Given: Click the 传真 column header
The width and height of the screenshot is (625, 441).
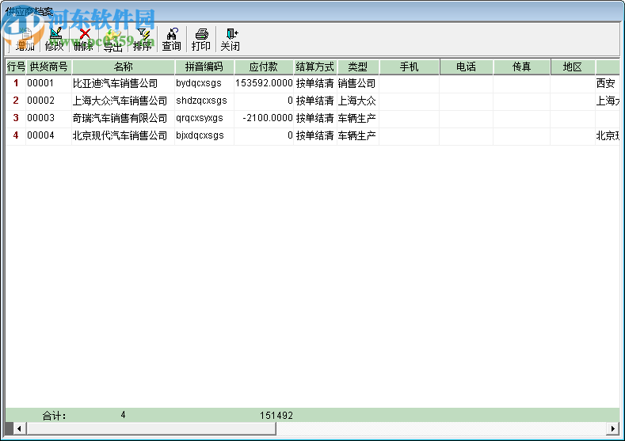Looking at the screenshot, I should 522,67.
